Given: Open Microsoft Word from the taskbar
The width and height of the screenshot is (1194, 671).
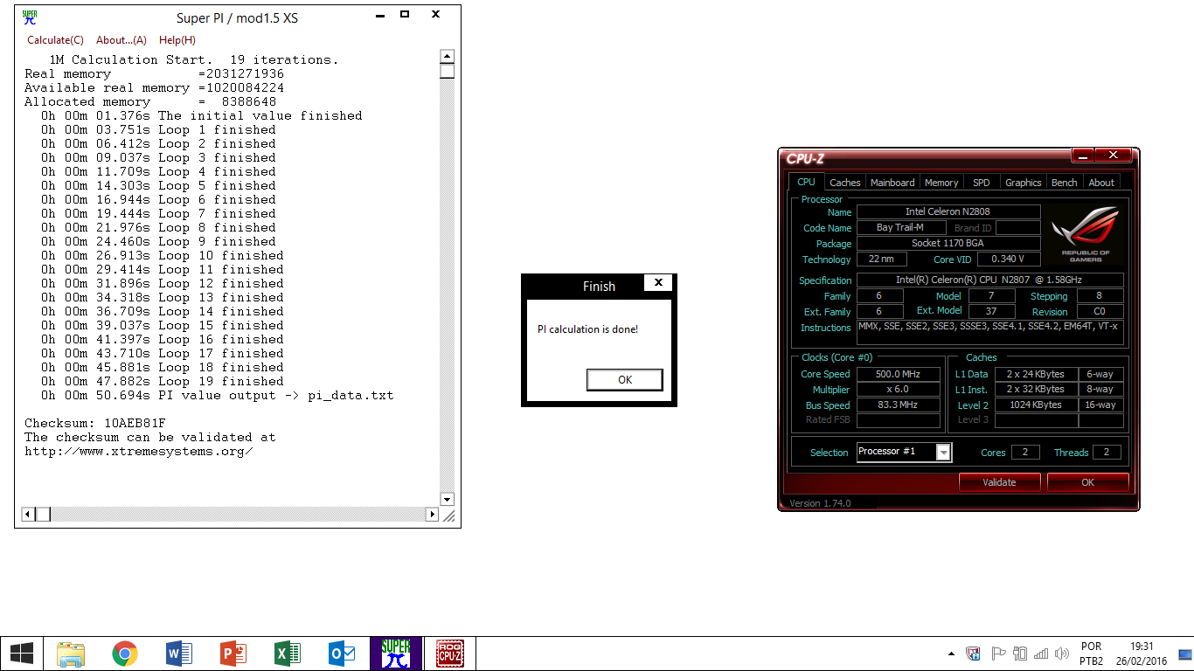Looking at the screenshot, I should coord(178,654).
